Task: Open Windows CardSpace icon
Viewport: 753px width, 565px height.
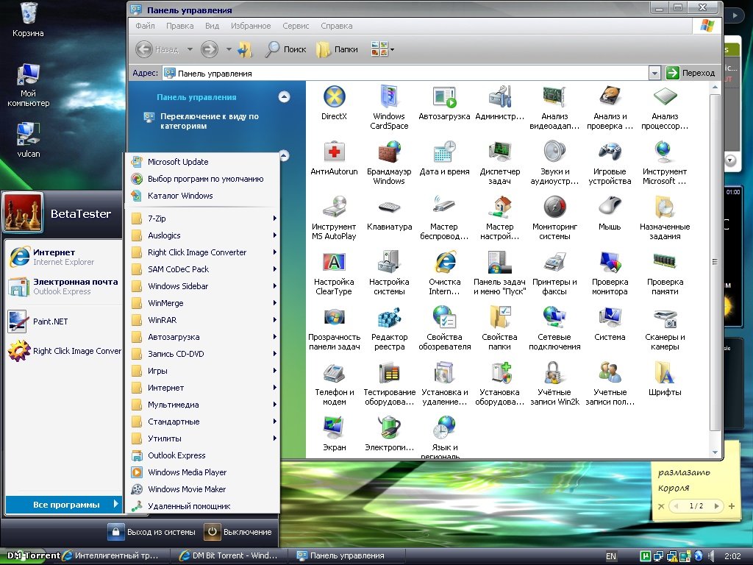Action: tap(389, 107)
